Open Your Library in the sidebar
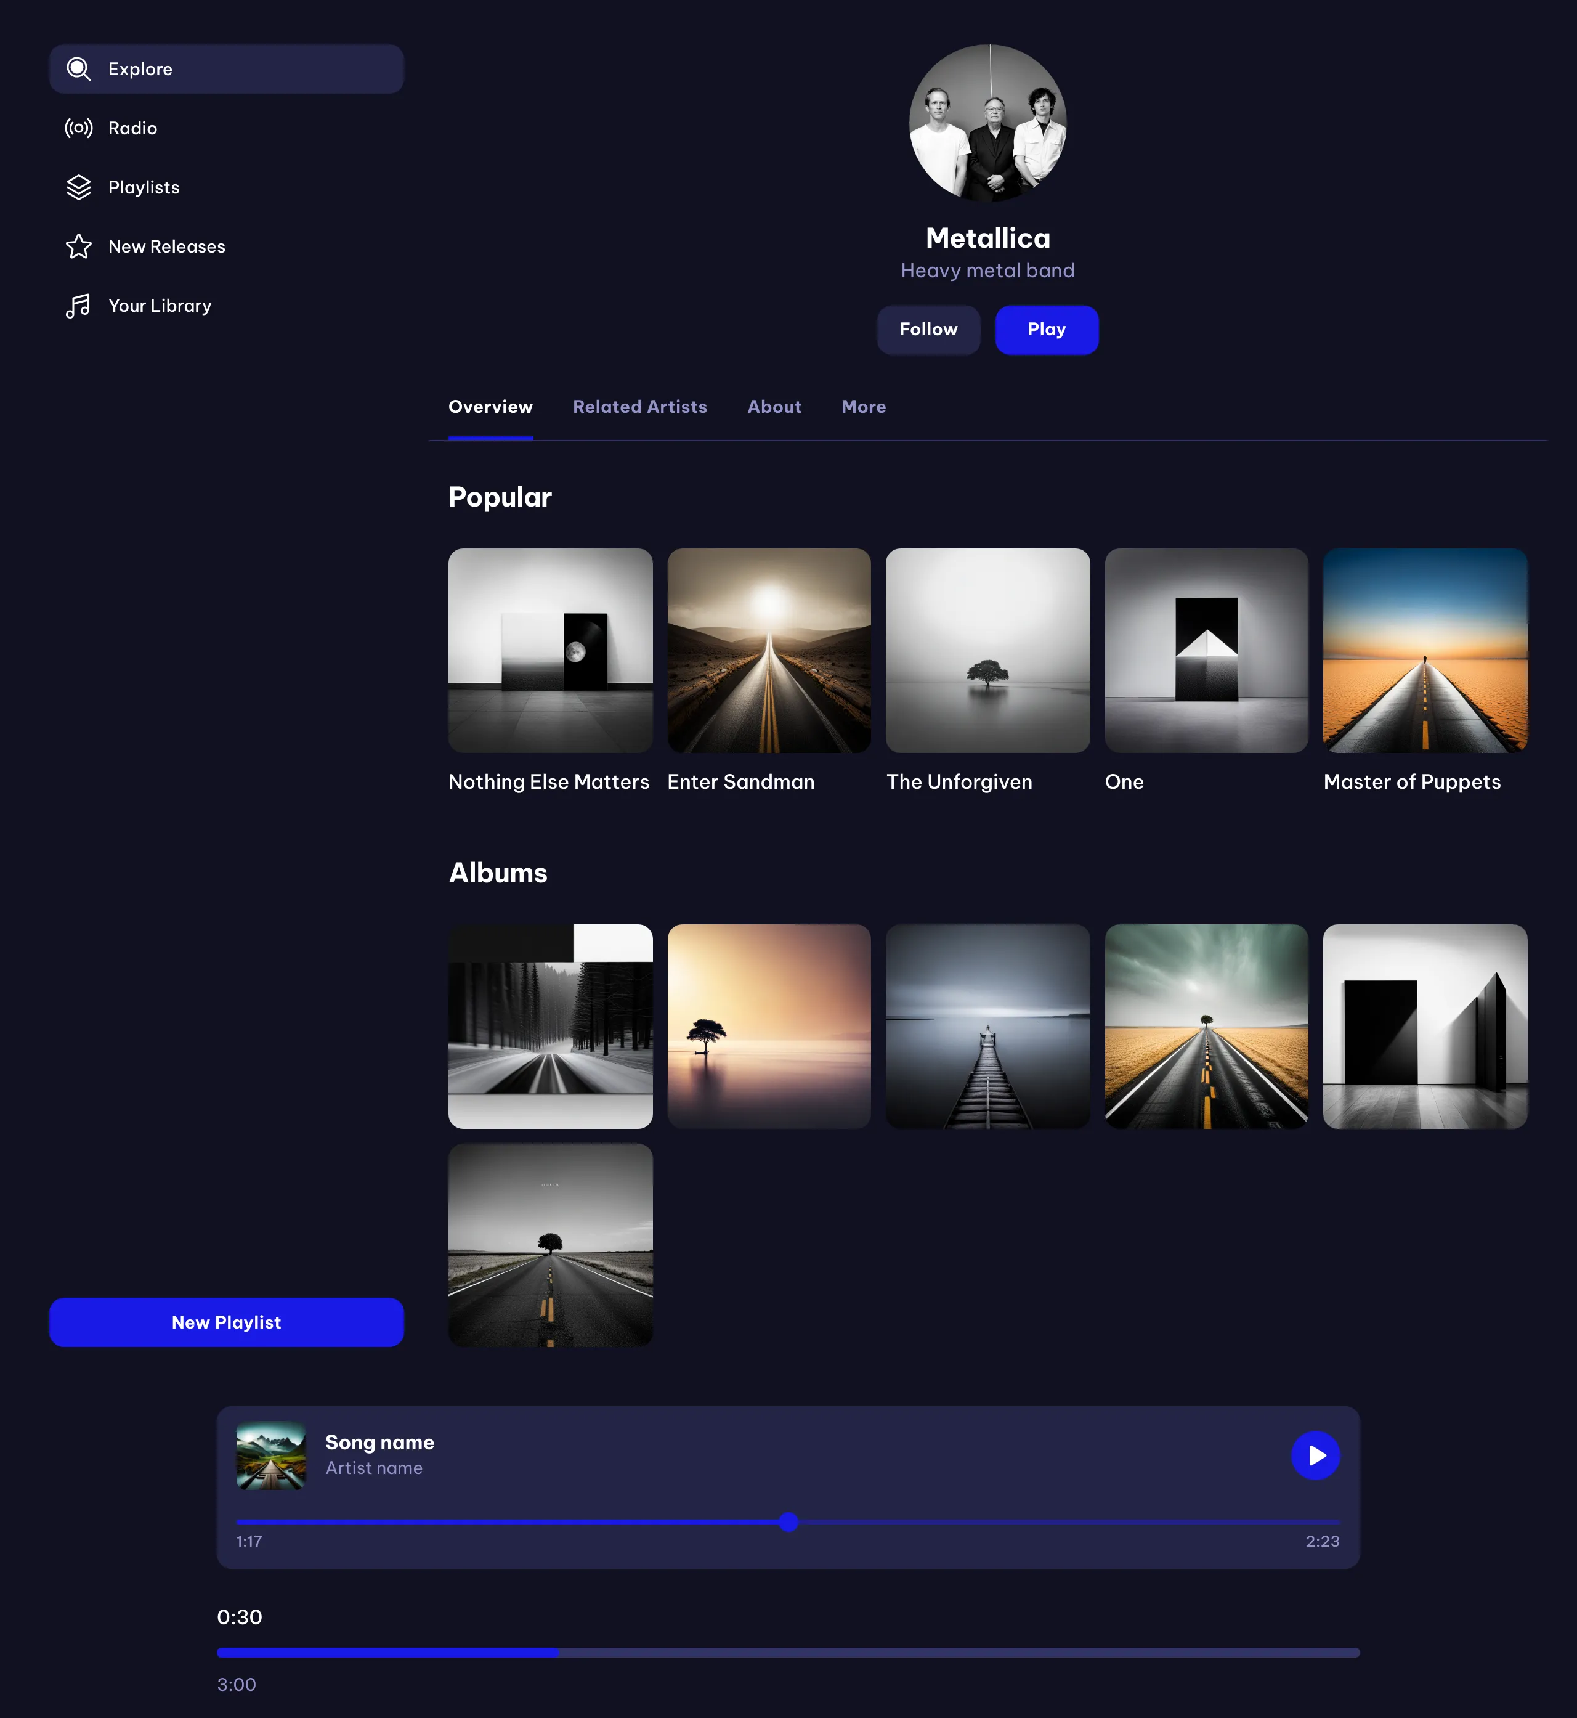The image size is (1577, 1718). 226,306
